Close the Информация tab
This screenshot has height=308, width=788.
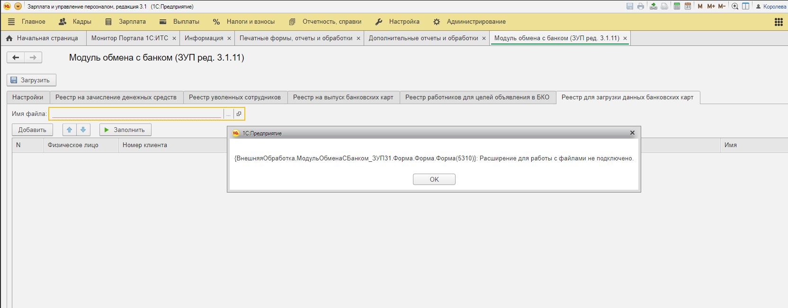pos(229,38)
